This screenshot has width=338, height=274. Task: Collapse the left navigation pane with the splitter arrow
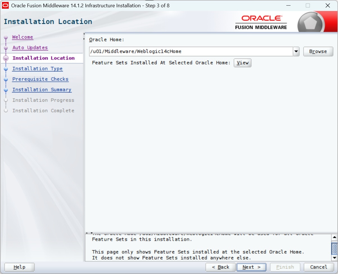coord(84,34)
